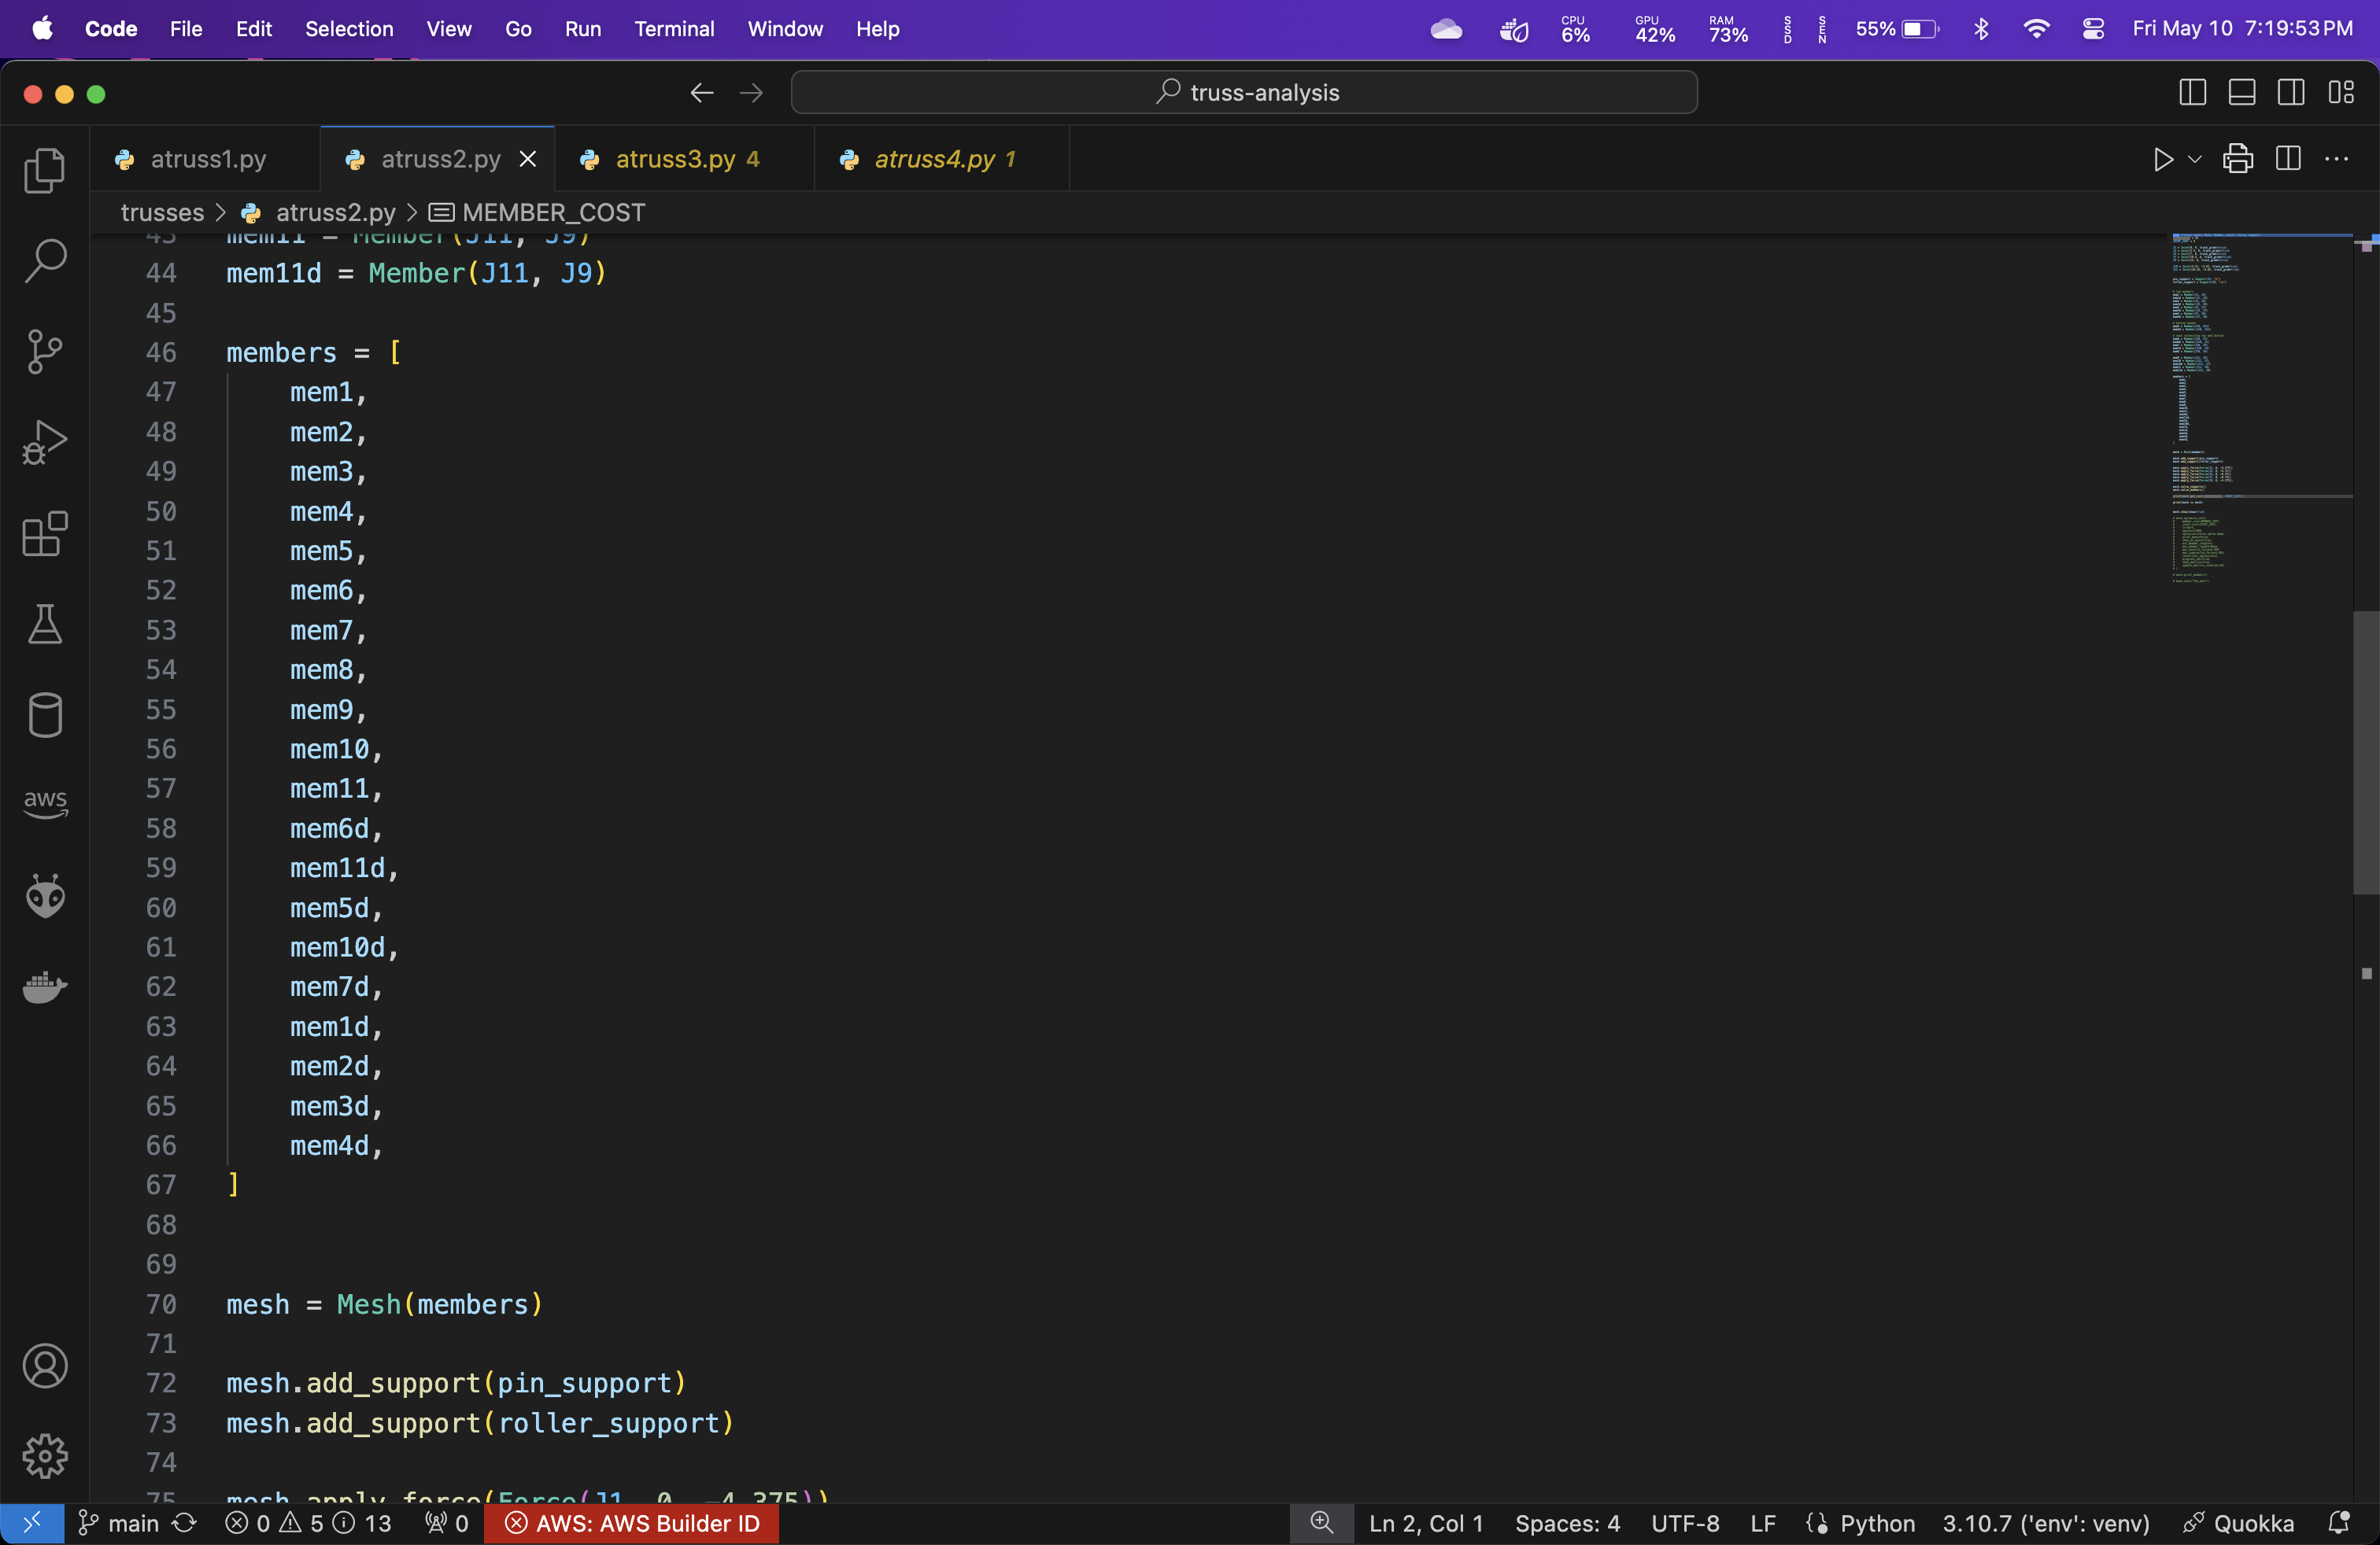2380x1545 pixels.
Task: Go back with the left arrow
Action: [702, 93]
